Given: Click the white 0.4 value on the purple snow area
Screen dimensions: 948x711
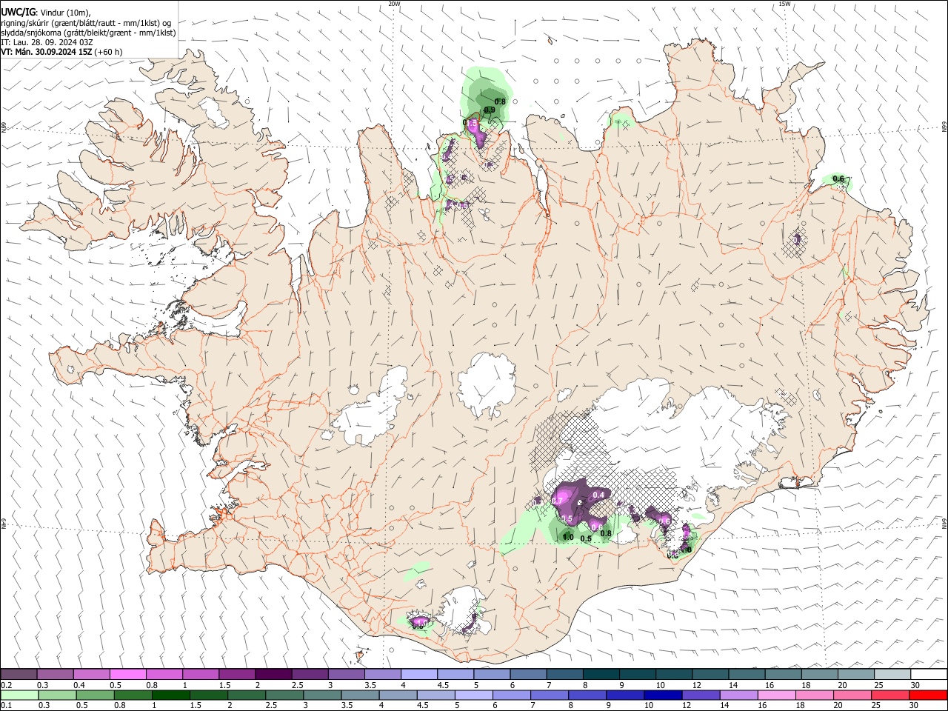Looking at the screenshot, I should [x=600, y=495].
